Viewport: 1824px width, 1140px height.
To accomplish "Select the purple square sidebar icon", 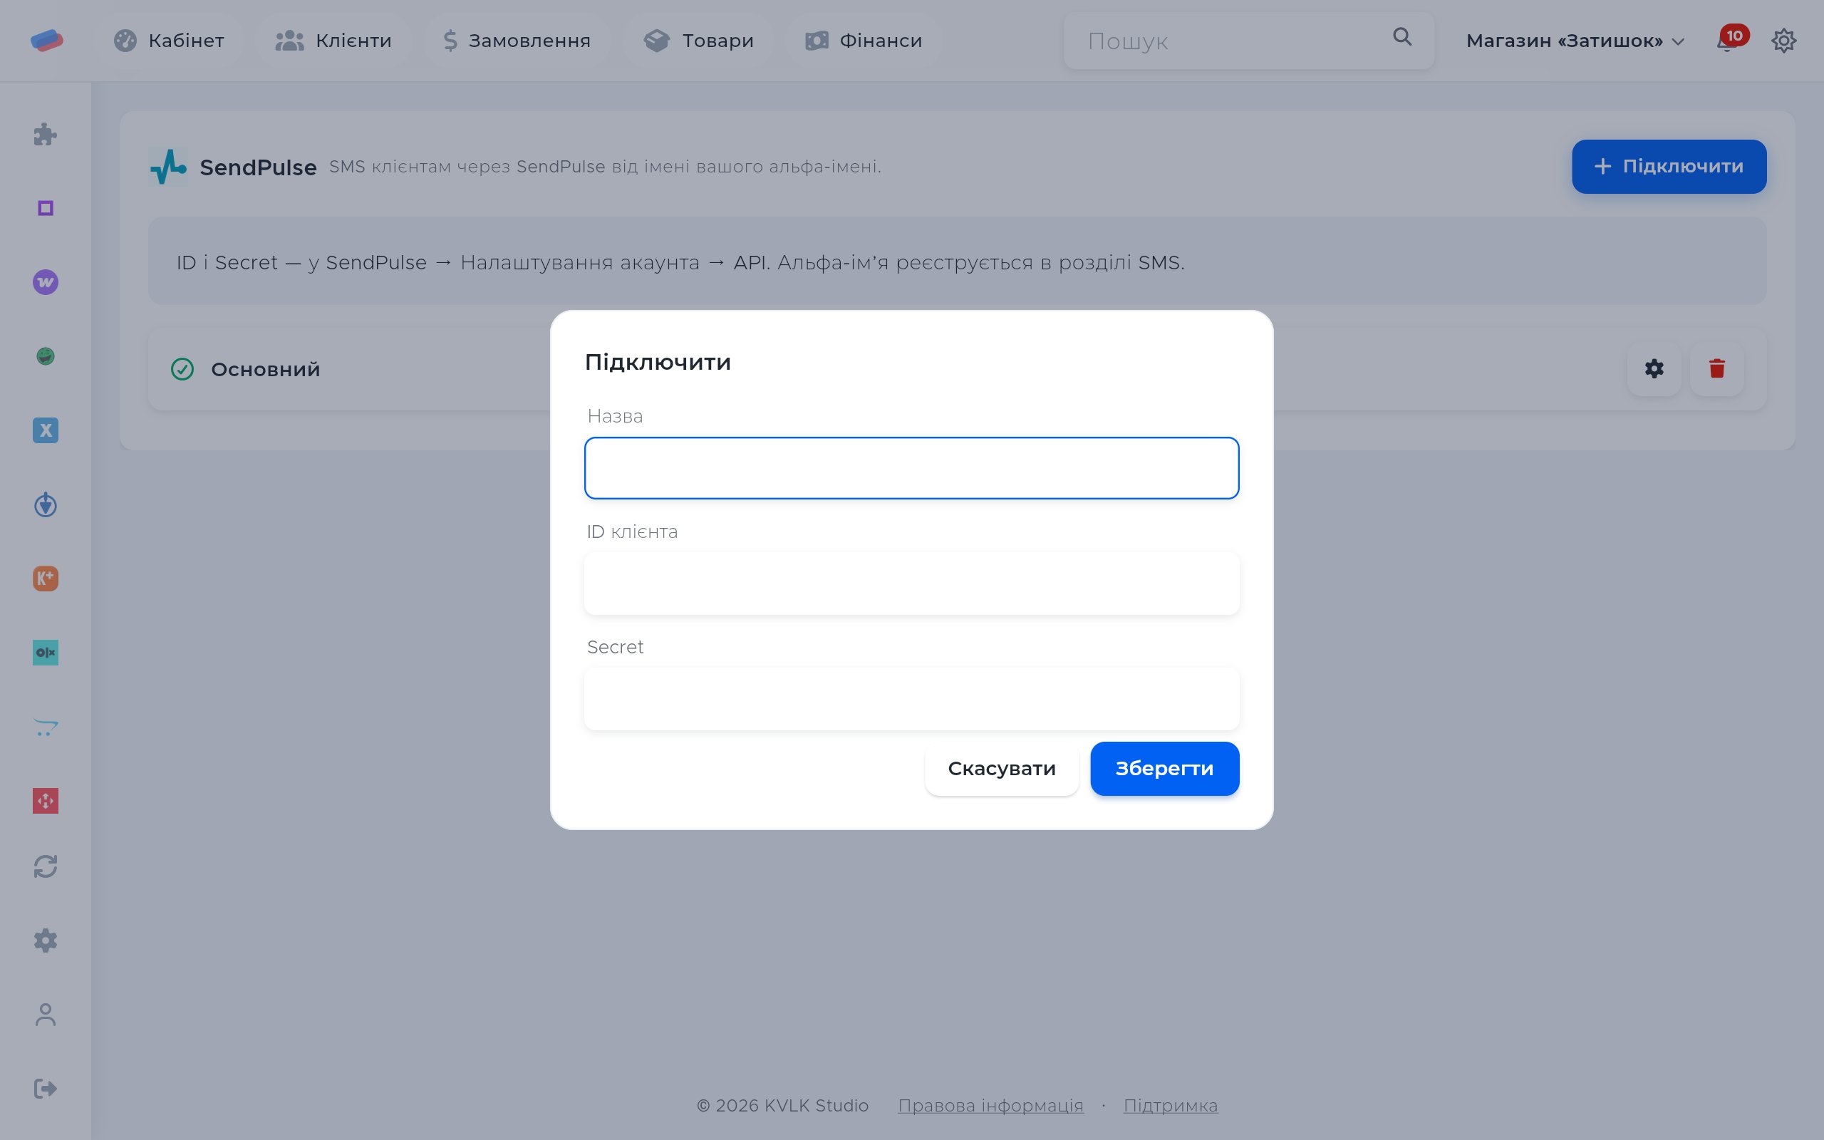I will [45, 208].
